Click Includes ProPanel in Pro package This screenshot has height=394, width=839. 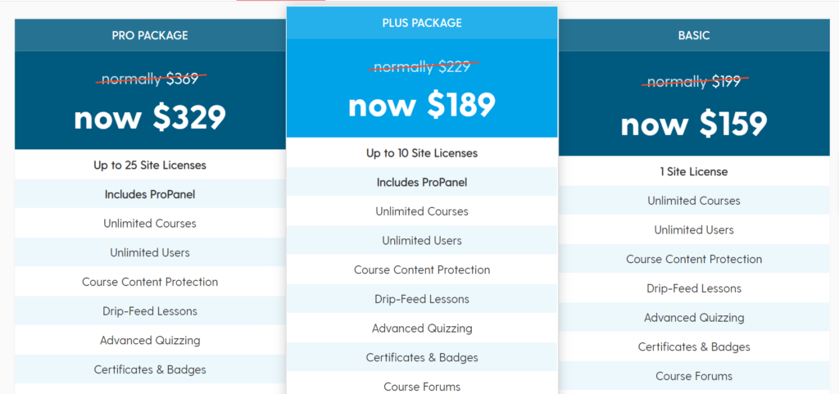coord(150,194)
